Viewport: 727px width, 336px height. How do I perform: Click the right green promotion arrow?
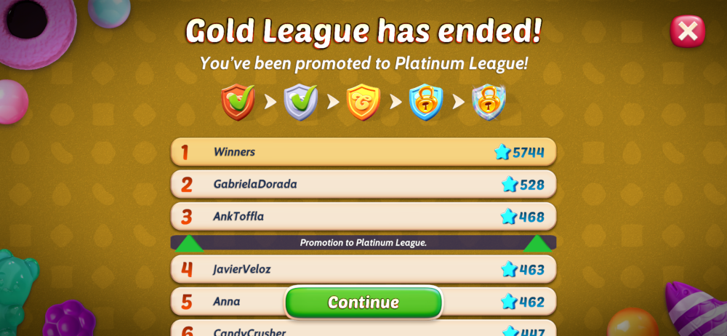coord(537,244)
